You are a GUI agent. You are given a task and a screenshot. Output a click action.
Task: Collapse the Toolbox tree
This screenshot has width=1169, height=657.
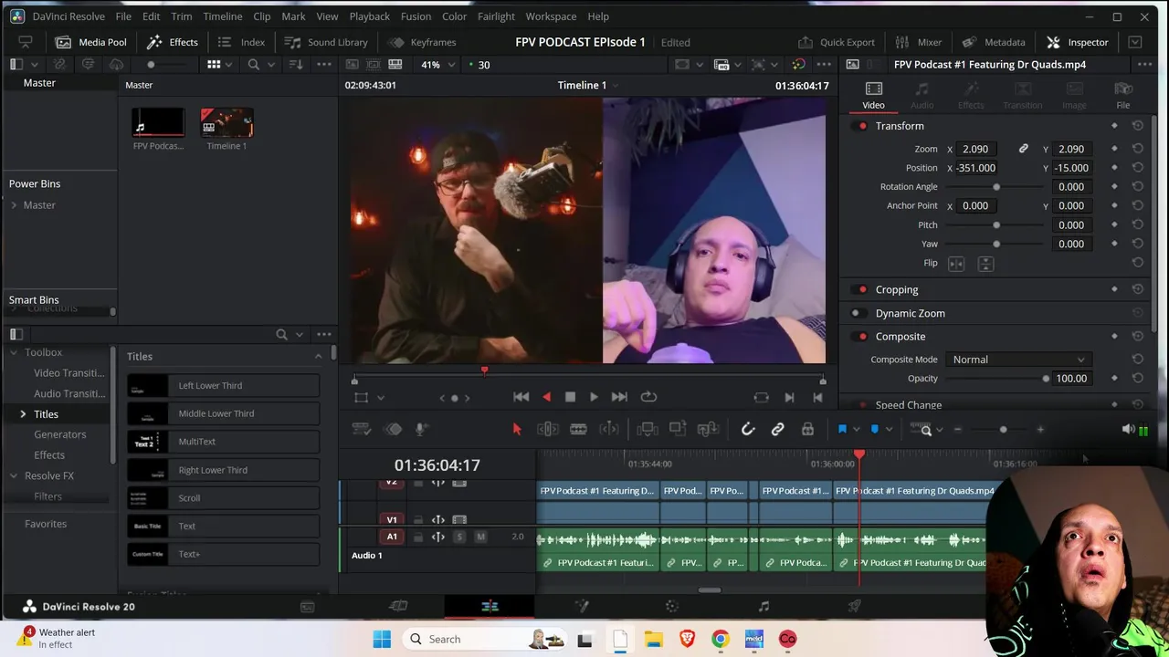pyautogui.click(x=14, y=352)
